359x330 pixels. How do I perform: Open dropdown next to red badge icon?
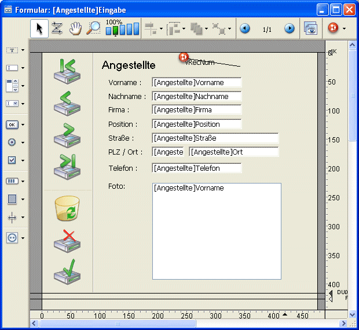(x=344, y=28)
